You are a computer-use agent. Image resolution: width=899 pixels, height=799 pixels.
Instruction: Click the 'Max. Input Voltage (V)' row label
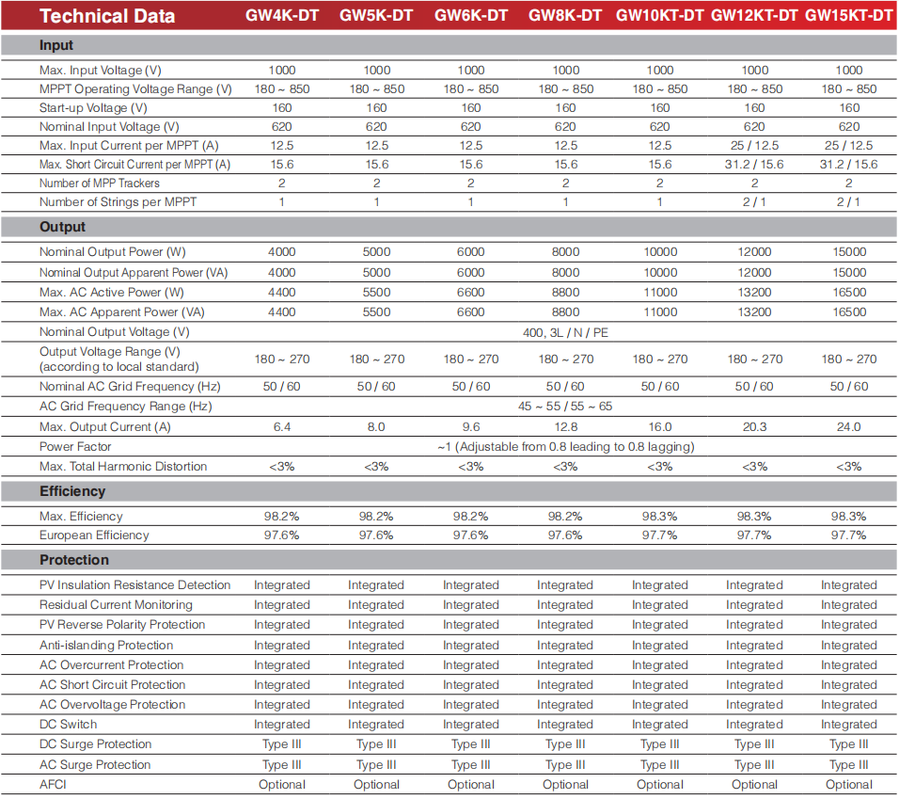(x=101, y=71)
